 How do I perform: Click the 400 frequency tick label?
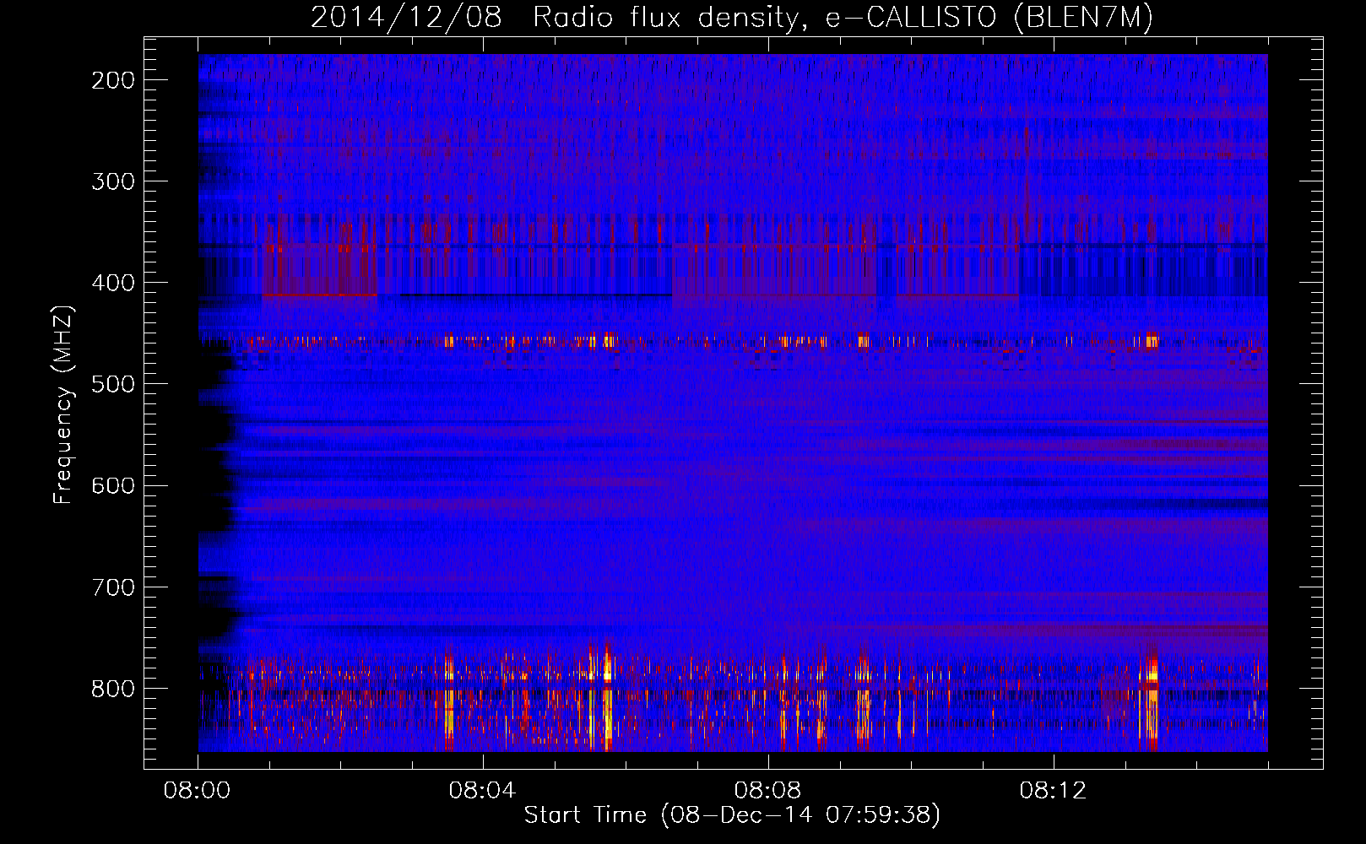tap(113, 283)
